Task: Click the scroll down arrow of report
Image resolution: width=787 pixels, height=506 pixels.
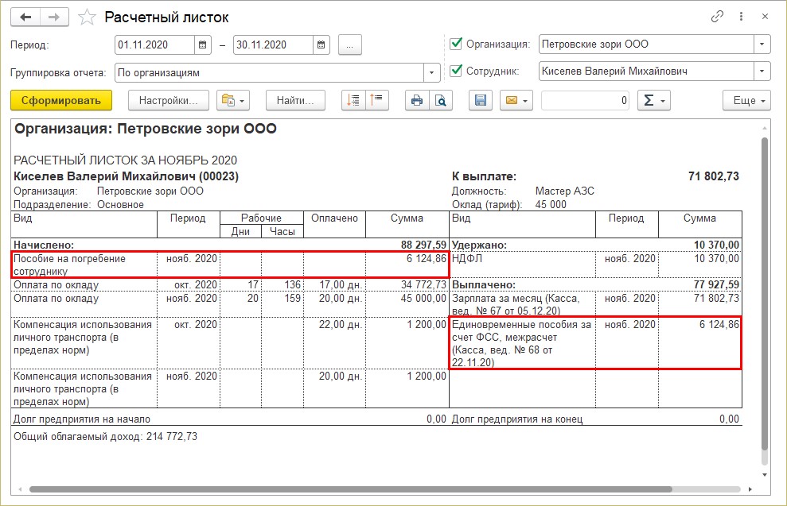Action: tap(765, 474)
